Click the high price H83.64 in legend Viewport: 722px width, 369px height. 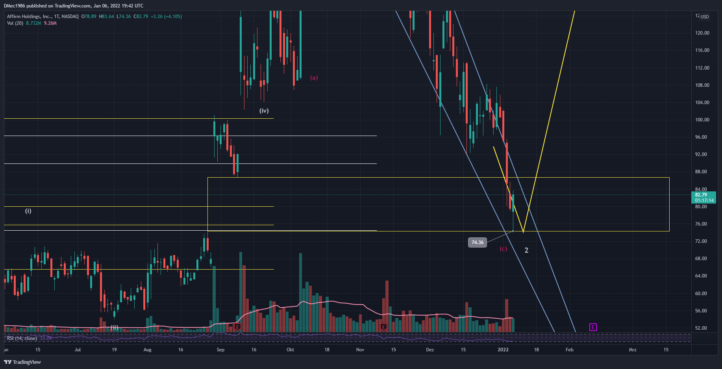(107, 17)
